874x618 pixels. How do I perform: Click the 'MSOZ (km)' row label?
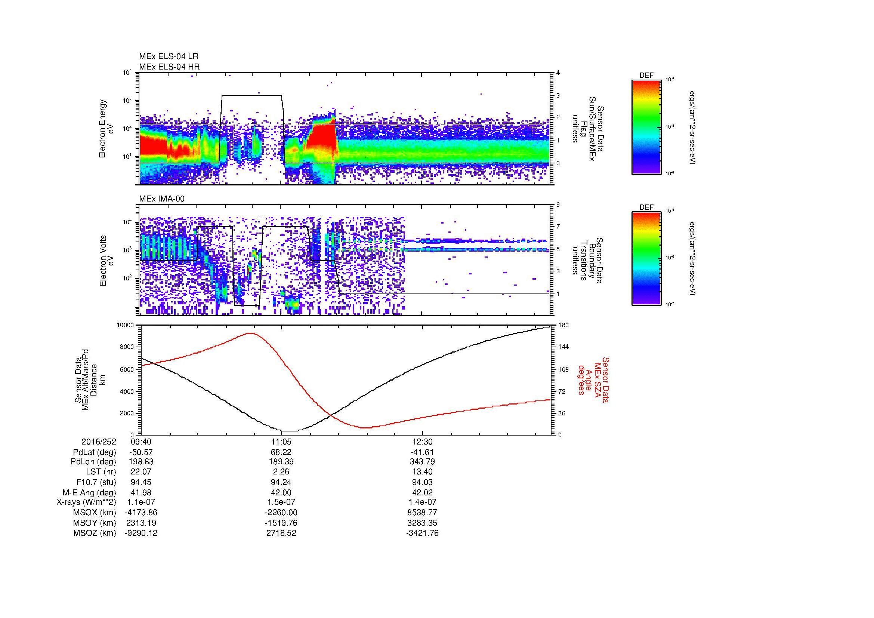click(95, 533)
